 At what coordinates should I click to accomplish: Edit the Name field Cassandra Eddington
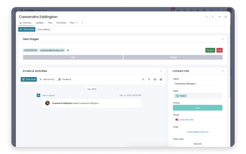(x=198, y=84)
